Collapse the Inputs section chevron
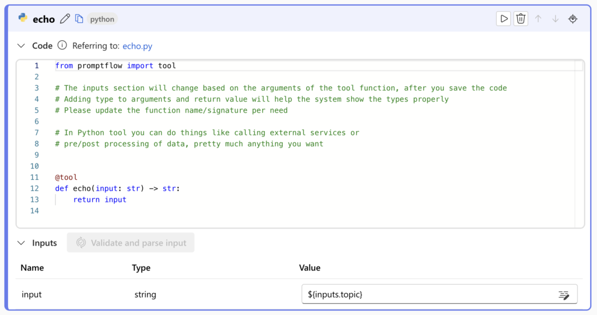Viewport: 597px width, 315px height. pyautogui.click(x=22, y=243)
